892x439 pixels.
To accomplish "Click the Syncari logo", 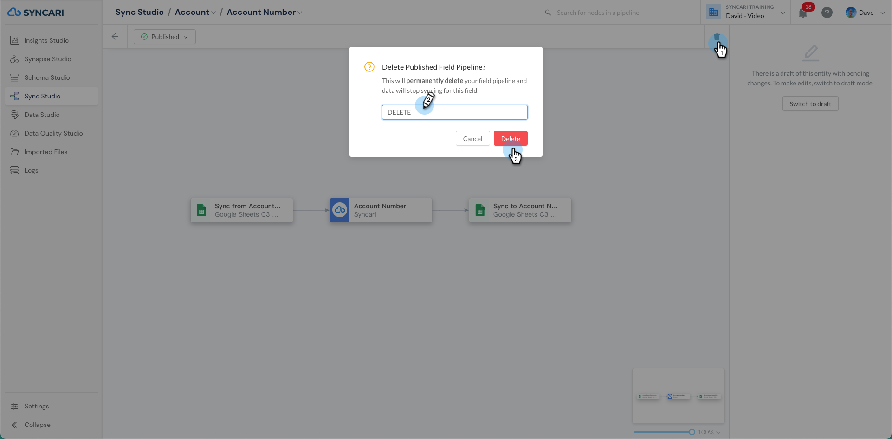I will click(36, 13).
